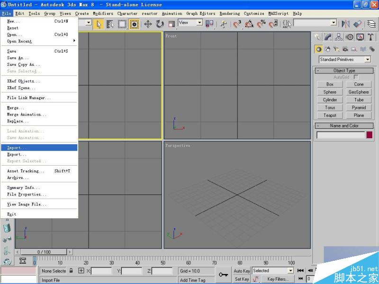Select Lights category icon
This screenshot has height=284, width=379.
(x=336, y=49)
